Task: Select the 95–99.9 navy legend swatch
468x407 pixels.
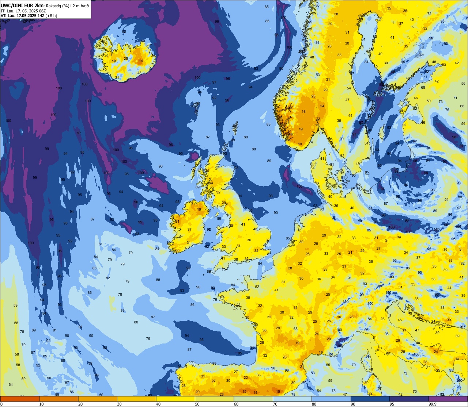Action: tap(409, 399)
